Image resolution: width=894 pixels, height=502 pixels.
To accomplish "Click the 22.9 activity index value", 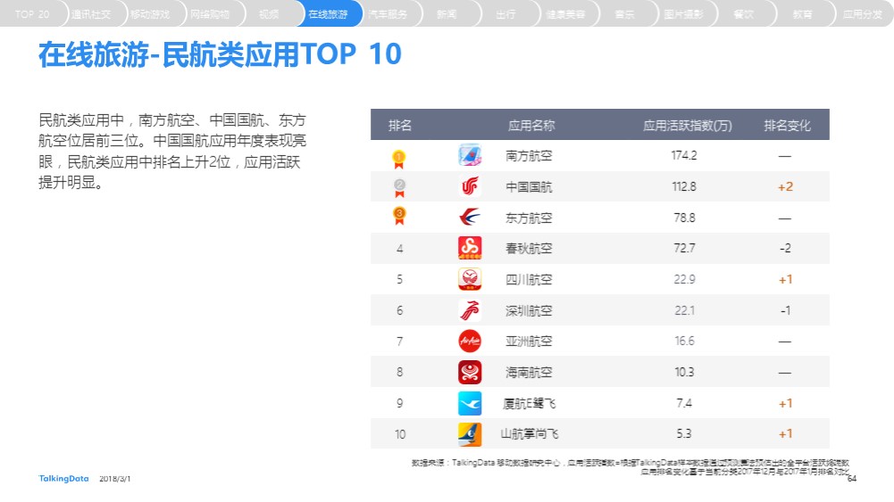I will point(684,279).
